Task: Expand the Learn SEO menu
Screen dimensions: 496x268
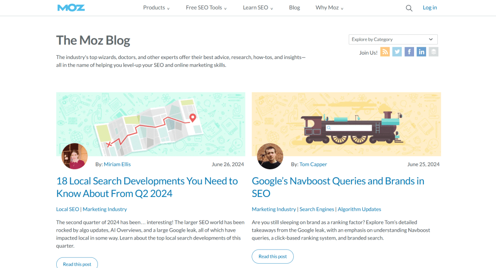Action: tap(258, 8)
